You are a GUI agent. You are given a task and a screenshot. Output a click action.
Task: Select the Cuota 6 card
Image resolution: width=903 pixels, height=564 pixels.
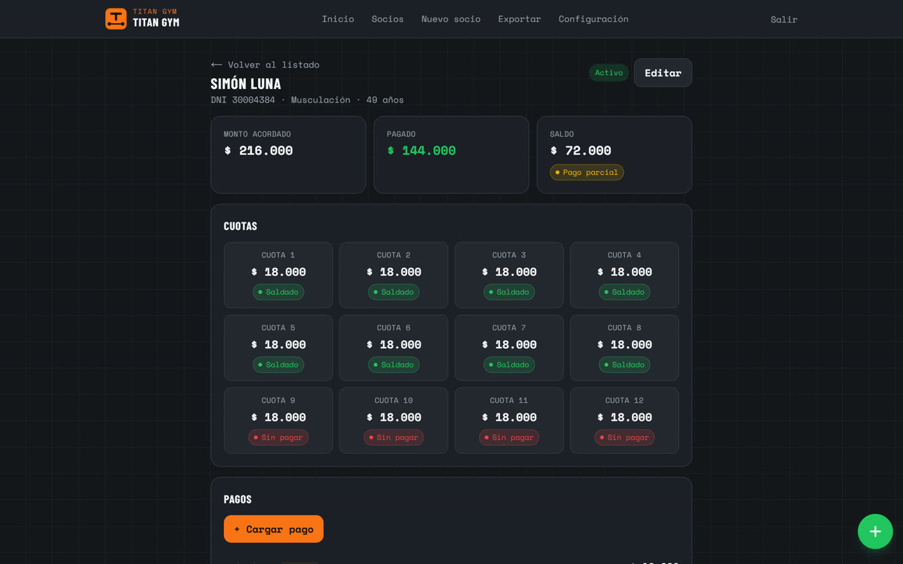393,347
